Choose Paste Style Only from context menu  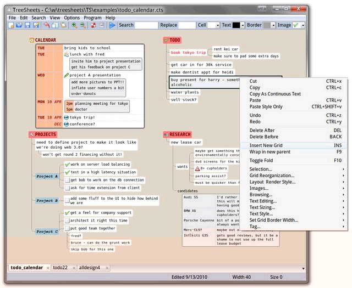click(293, 107)
